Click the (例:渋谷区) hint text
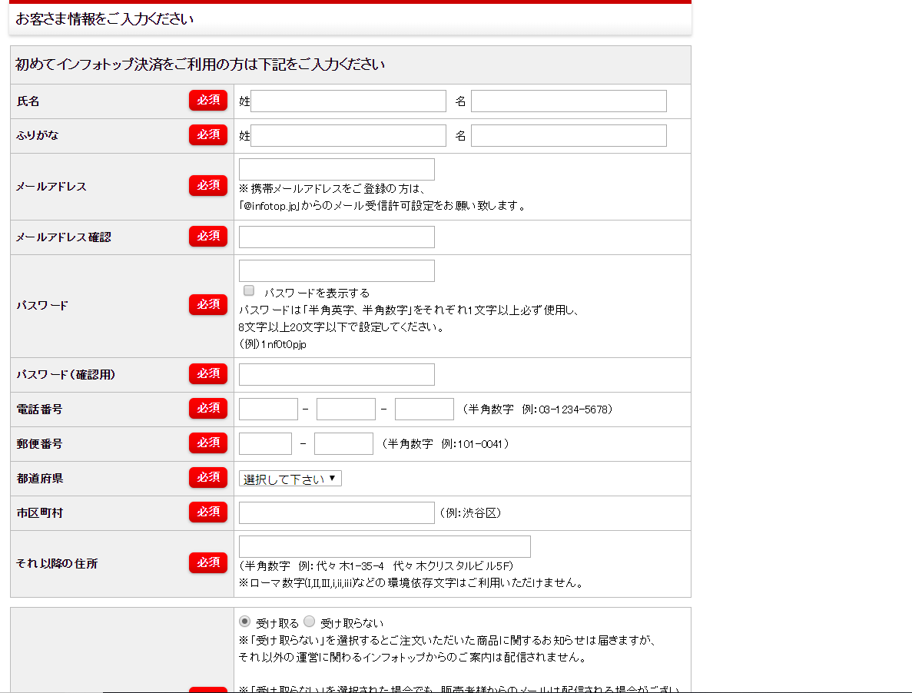The image size is (912, 693). pyautogui.click(x=470, y=512)
